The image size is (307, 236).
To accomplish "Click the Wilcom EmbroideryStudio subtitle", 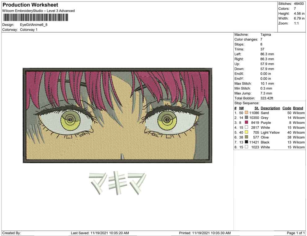I will coord(38,11).
